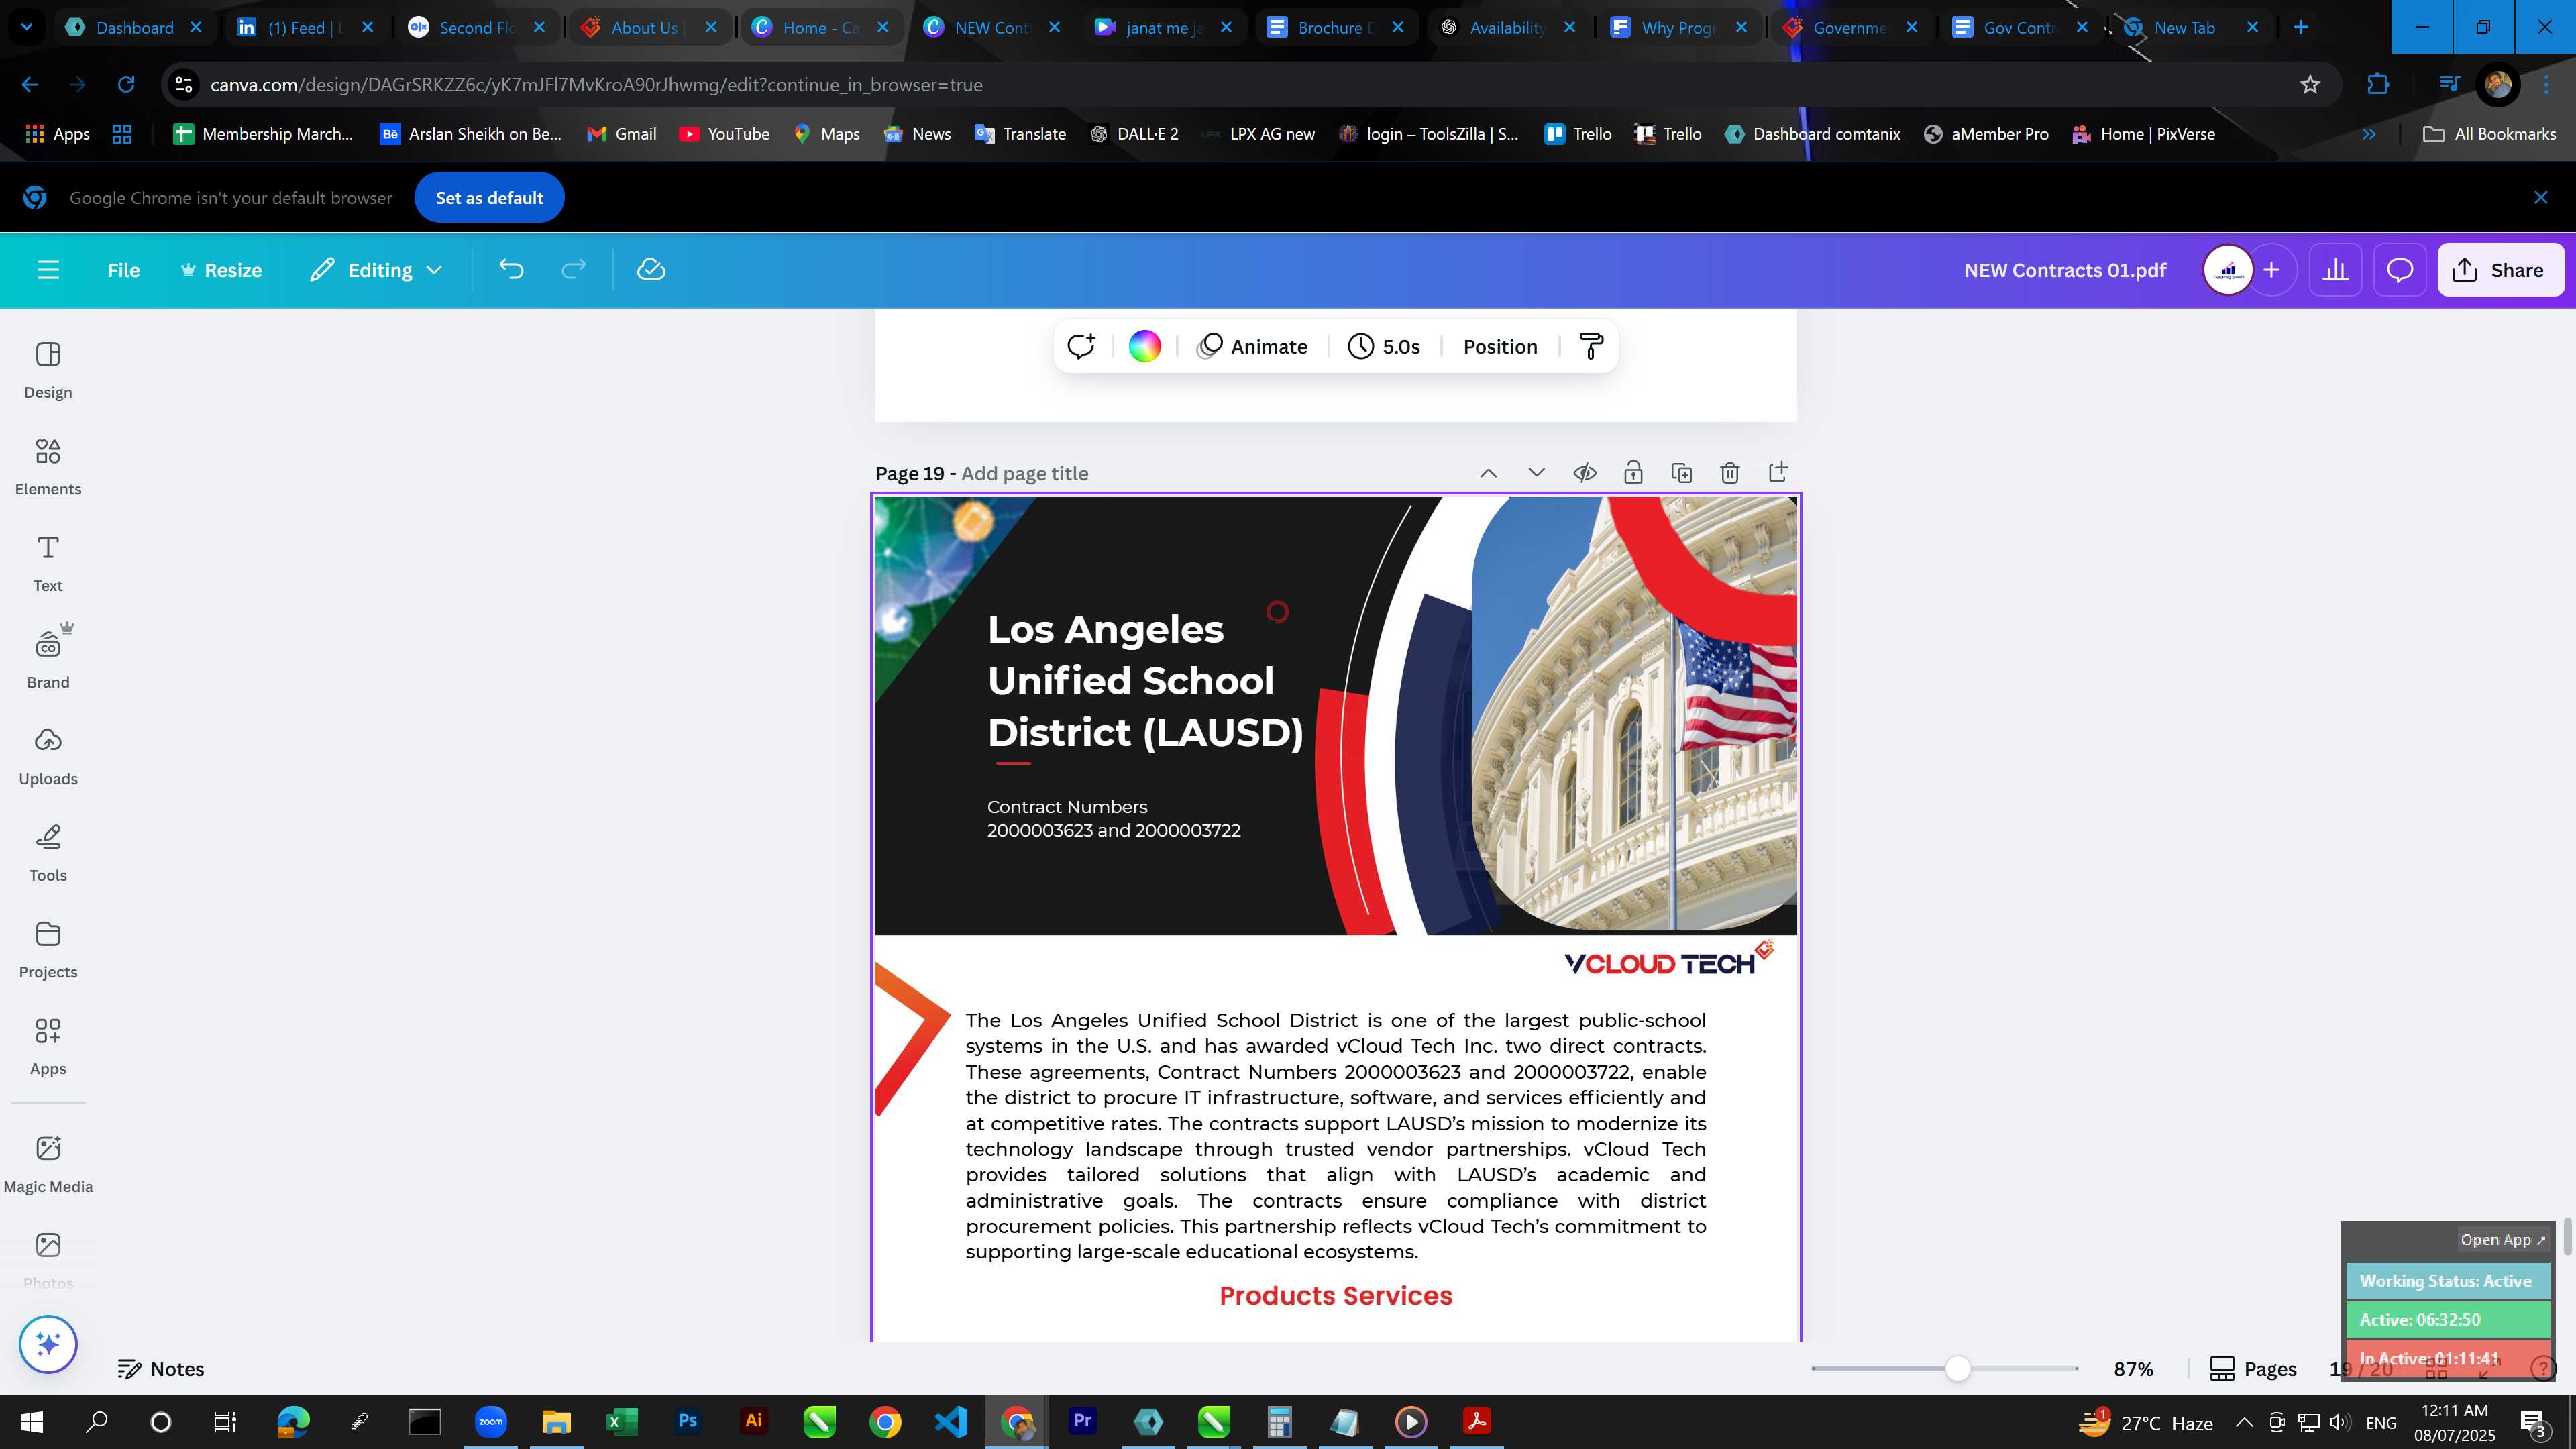Image resolution: width=2576 pixels, height=1449 pixels.
Task: Click Add page title field for Page 19
Action: pyautogui.click(x=1024, y=474)
